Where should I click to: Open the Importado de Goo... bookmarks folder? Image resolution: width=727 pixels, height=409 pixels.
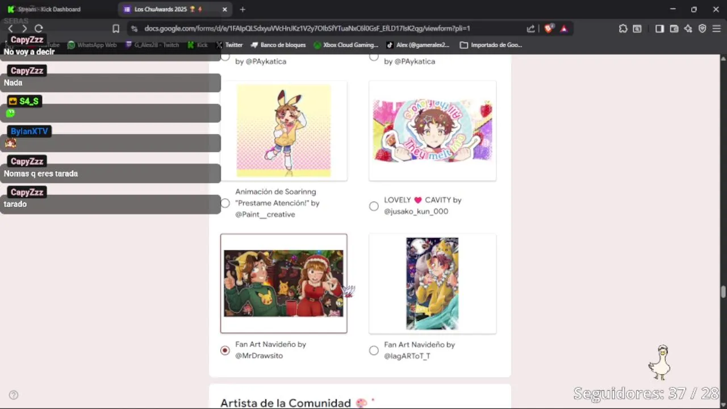[x=491, y=45]
